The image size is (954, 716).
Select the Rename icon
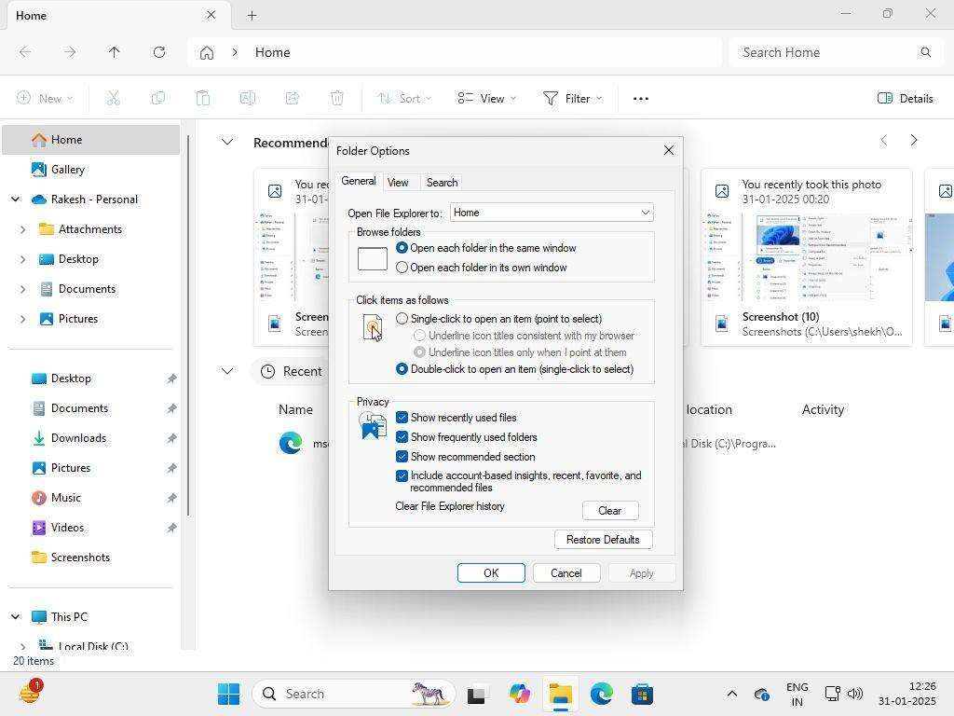click(x=248, y=98)
